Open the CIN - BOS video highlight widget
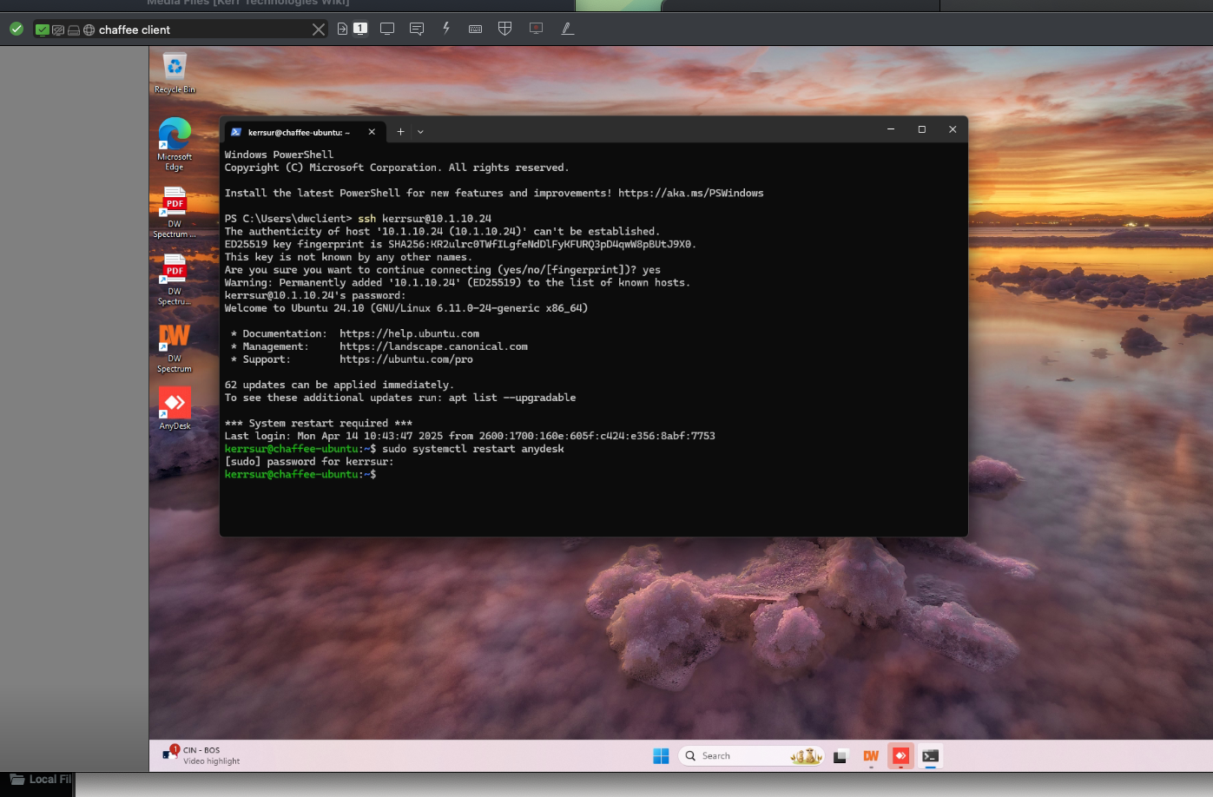Screen dimensions: 1213x797 (202, 755)
